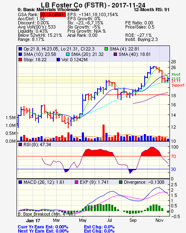186x233 pixels.
Task: Click the Divergence: -0.1308 label
Action: click(x=144, y=182)
